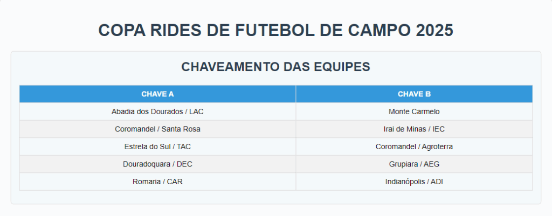Click the CHAVE B column header
The image size is (552, 216).
pyautogui.click(x=414, y=94)
